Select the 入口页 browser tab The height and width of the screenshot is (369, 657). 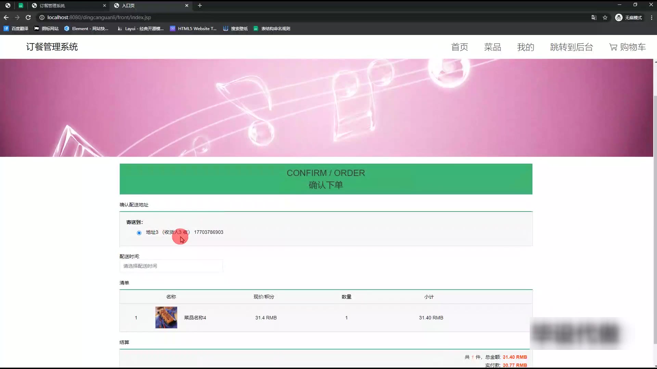click(151, 5)
